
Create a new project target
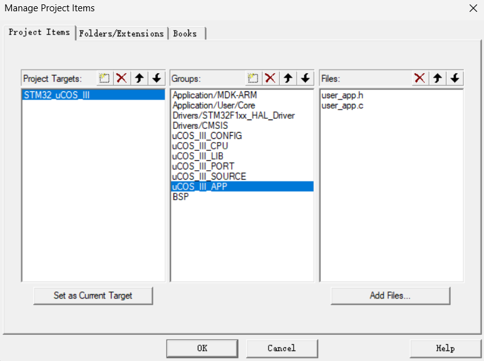click(x=105, y=78)
